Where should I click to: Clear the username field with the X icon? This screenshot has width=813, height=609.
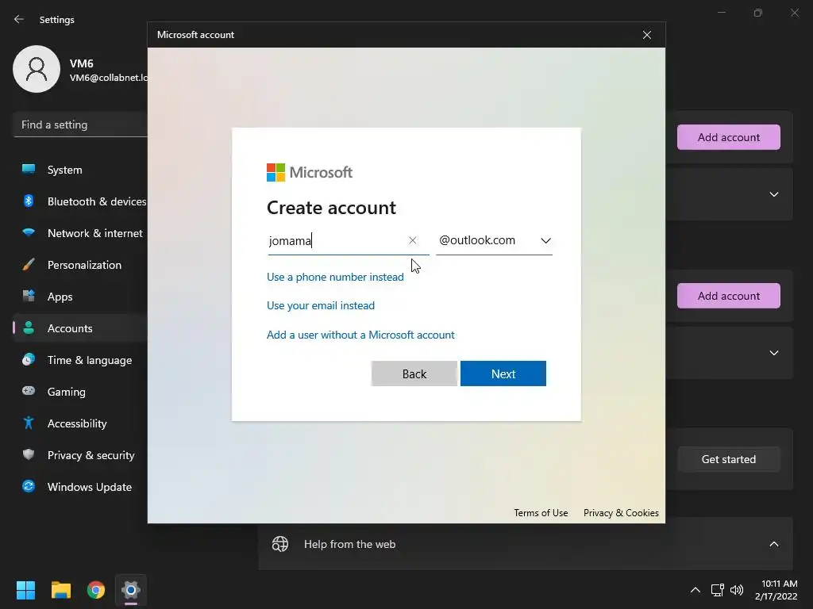[x=412, y=240]
